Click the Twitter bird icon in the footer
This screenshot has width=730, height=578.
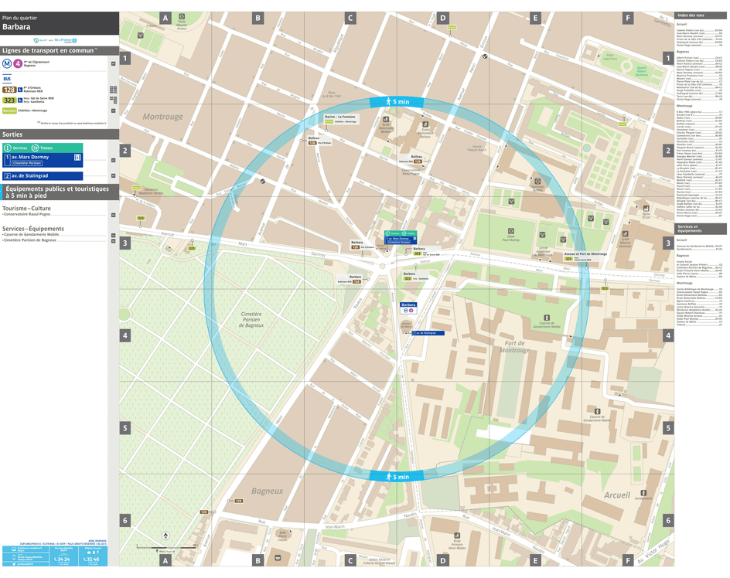14,564
